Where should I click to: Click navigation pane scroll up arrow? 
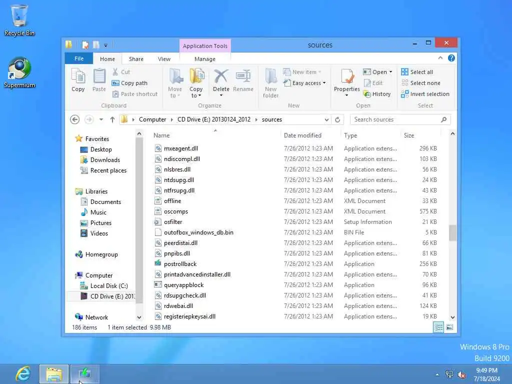139,133
